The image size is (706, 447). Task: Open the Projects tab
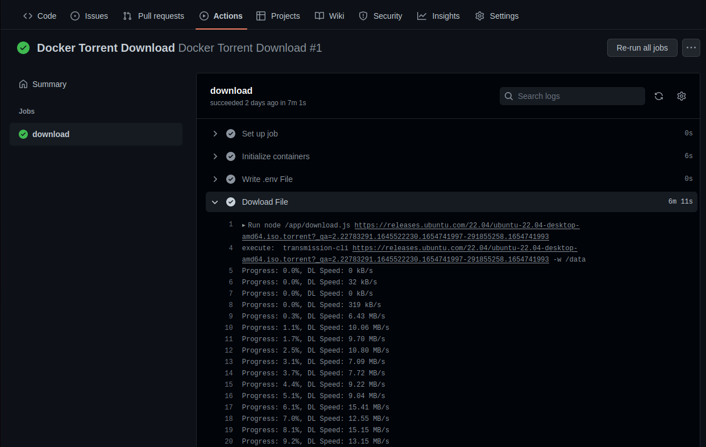278,16
